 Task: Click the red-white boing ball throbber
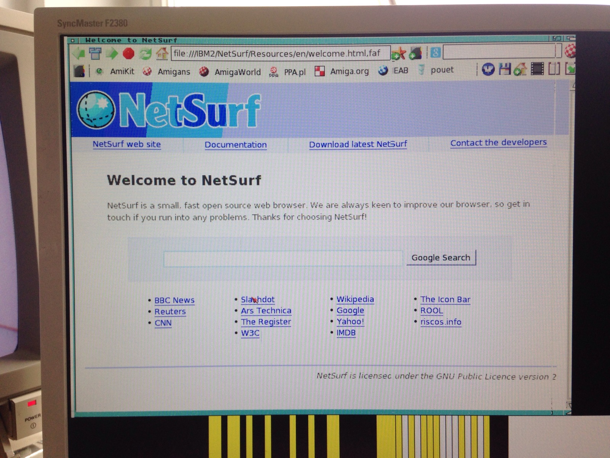point(570,50)
